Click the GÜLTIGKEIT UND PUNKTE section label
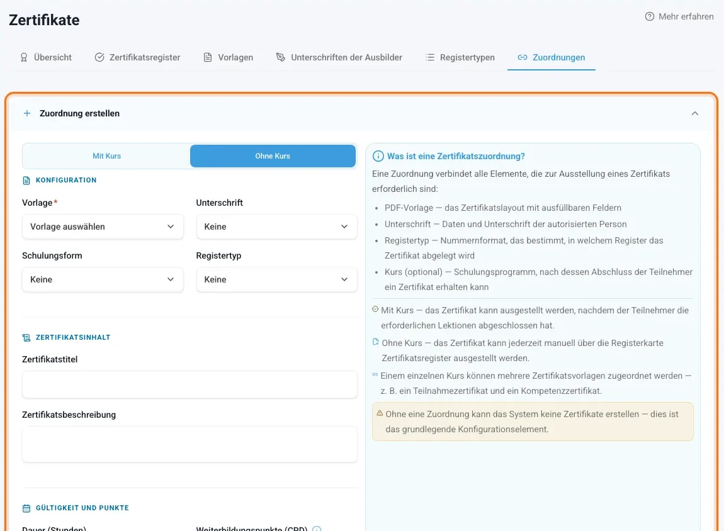This screenshot has height=531, width=724. click(82, 508)
